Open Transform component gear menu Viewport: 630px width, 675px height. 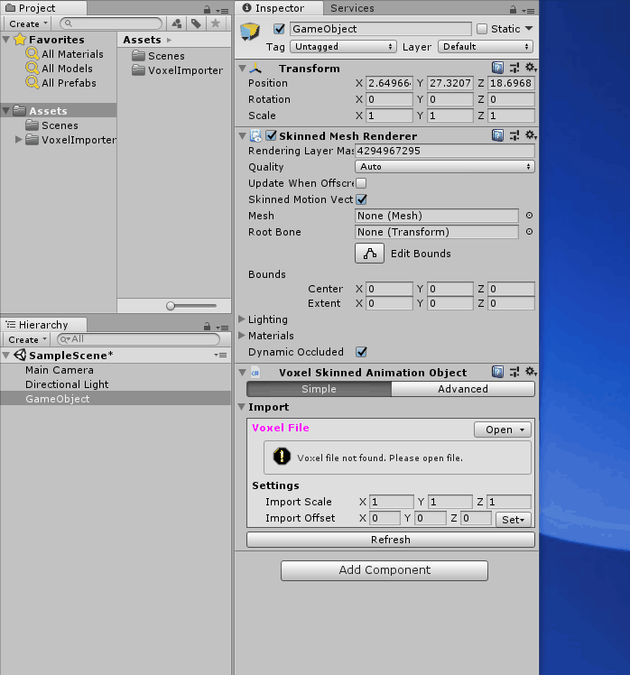[x=531, y=68]
